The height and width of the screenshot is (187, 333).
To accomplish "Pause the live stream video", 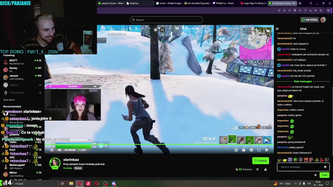I will 52,150.
